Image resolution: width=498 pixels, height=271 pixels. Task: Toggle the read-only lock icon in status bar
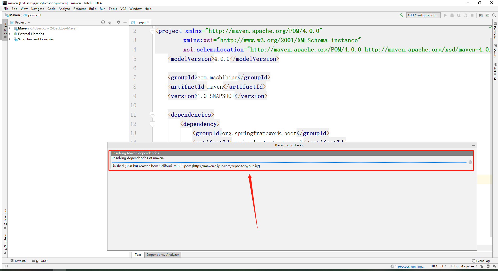pos(482,266)
